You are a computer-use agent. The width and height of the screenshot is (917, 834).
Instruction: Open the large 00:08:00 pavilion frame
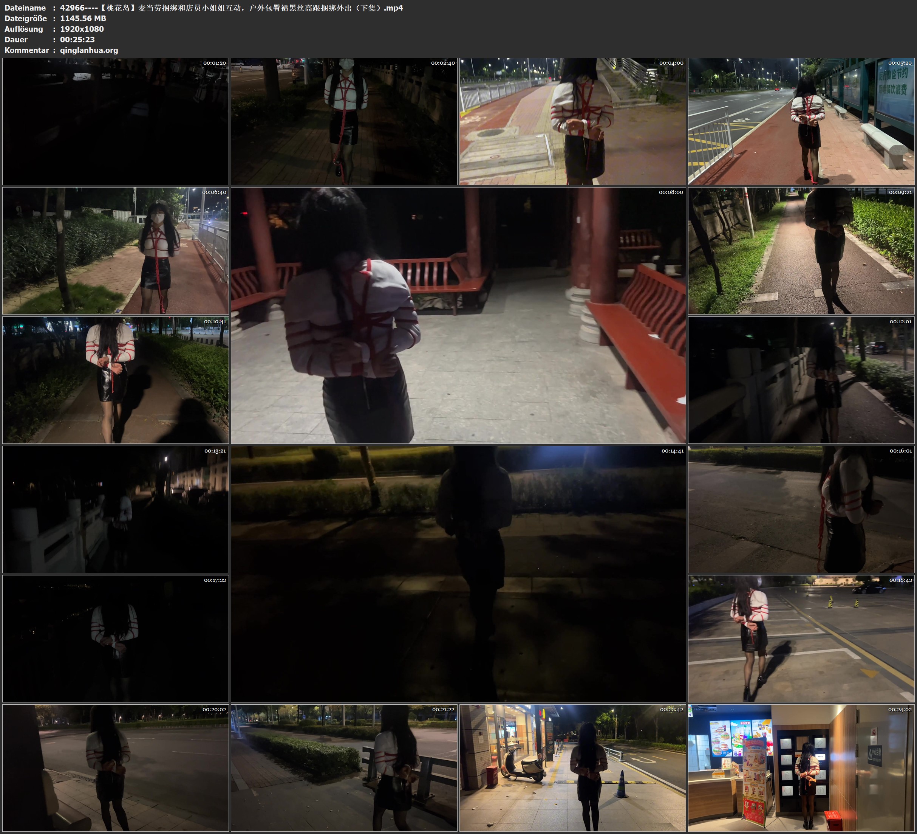458,315
